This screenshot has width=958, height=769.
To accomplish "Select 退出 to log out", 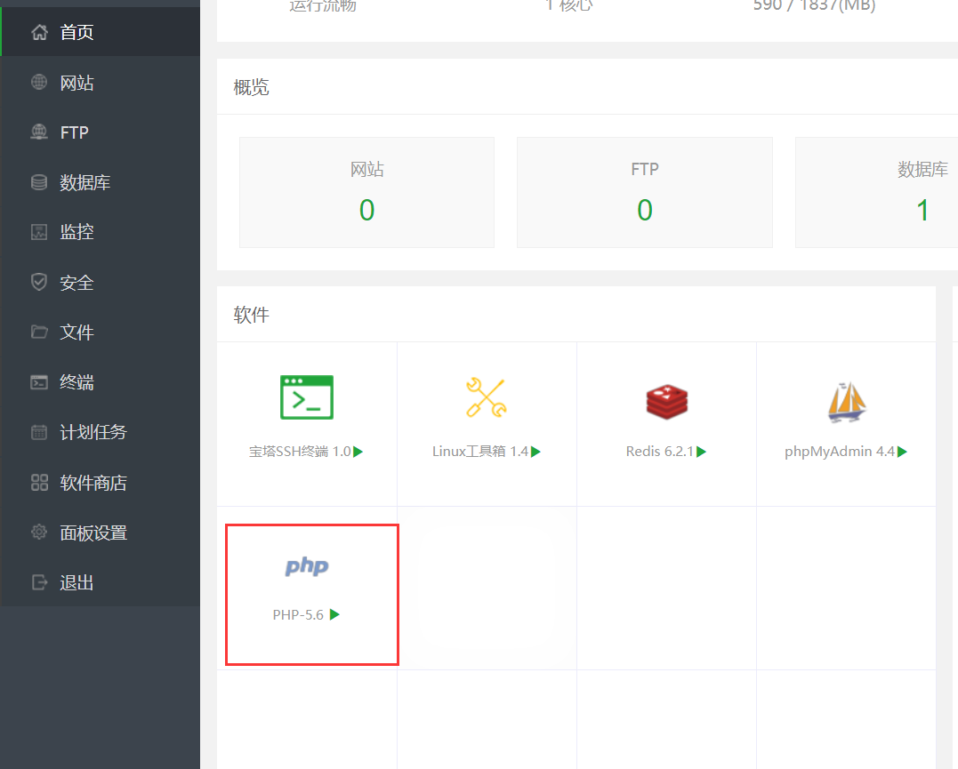I will coord(101,582).
